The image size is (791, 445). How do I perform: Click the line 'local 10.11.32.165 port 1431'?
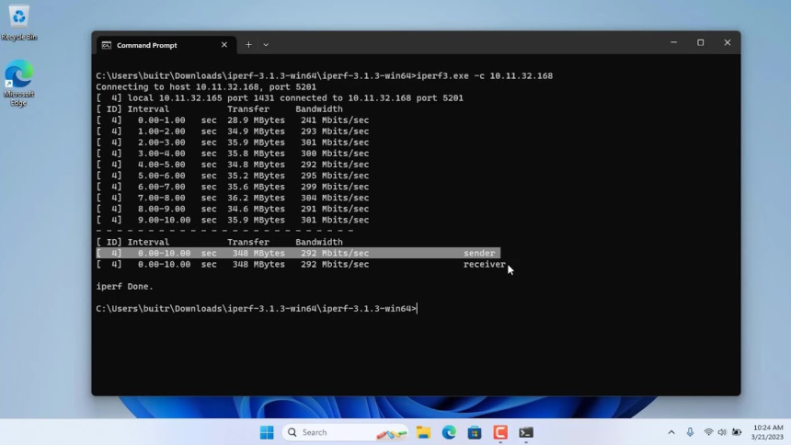[x=280, y=97]
